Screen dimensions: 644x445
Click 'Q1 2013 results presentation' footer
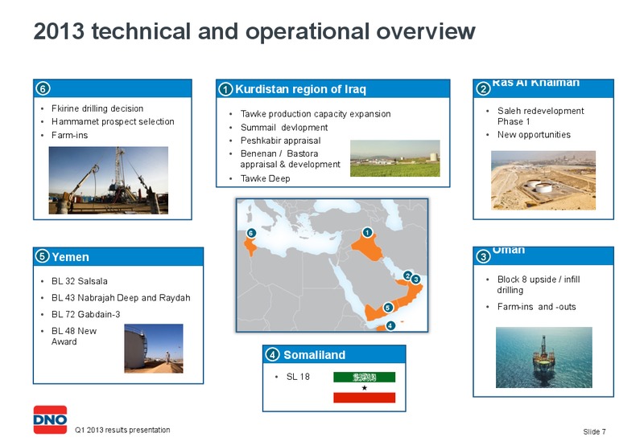tap(122, 430)
